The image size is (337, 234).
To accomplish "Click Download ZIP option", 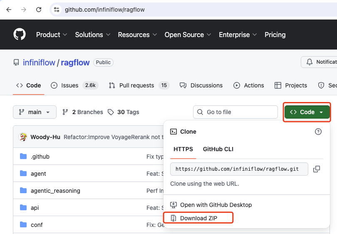I will click(x=198, y=218).
